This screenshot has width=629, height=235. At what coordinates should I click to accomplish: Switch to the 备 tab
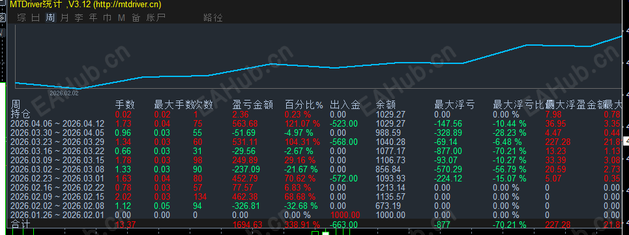(x=136, y=18)
